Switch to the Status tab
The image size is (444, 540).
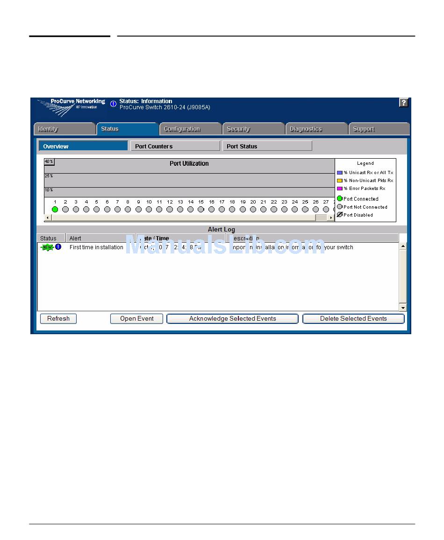point(127,129)
